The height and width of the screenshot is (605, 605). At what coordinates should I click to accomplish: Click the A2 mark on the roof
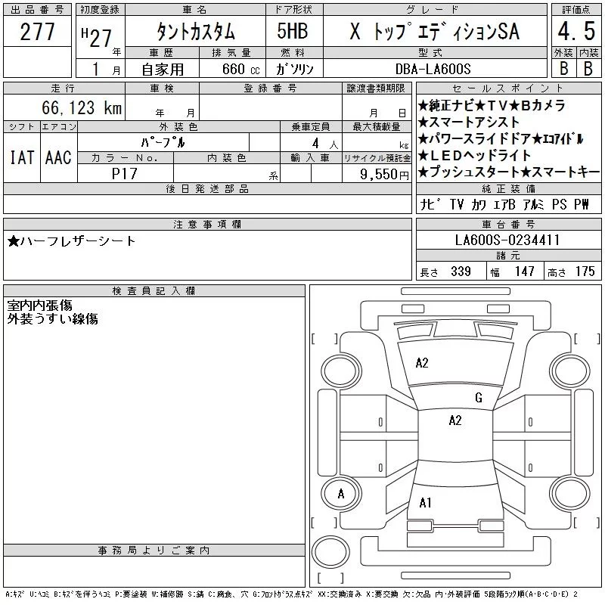pyautogui.click(x=455, y=420)
